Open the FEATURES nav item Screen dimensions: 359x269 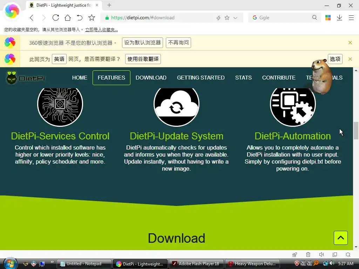click(111, 78)
